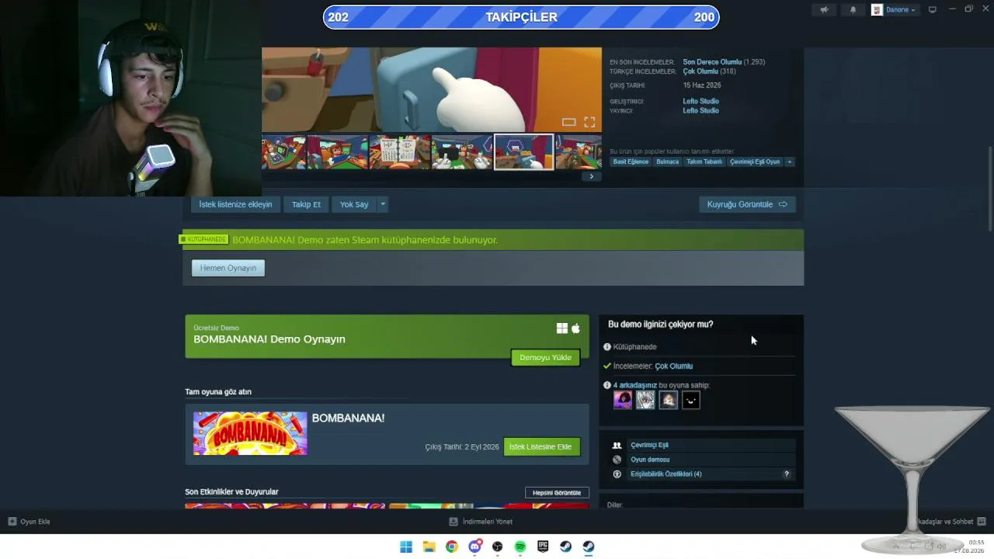The width and height of the screenshot is (994, 559).
Task: Enter fullscreen on the media player
Action: tap(589, 122)
